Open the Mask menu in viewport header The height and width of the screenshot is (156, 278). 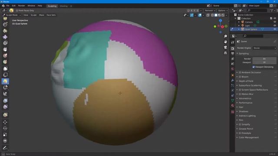[x=42, y=15]
